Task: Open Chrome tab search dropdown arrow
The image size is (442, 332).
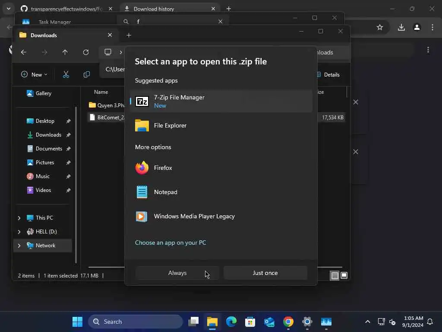Action: point(9,9)
